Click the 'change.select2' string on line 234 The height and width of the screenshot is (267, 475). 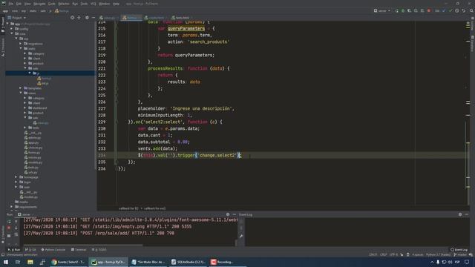coord(217,155)
